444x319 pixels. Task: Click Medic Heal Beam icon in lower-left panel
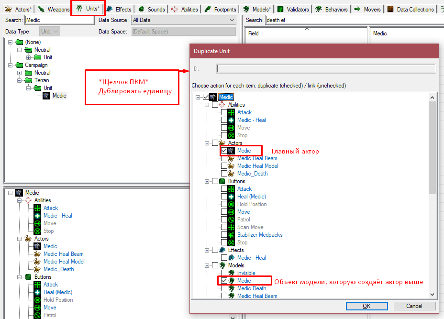pos(37,254)
